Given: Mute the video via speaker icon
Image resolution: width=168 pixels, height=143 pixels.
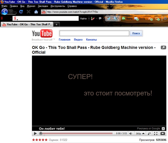Looking at the screenshot, I should [131, 134].
